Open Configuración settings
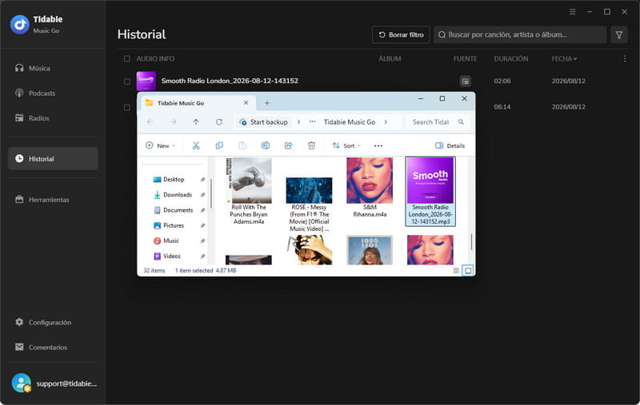 pyautogui.click(x=43, y=322)
